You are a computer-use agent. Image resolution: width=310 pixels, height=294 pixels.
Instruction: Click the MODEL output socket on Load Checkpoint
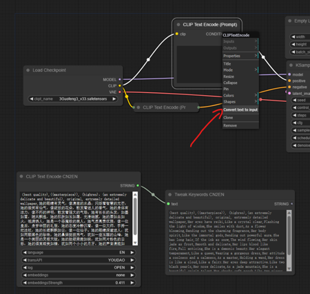click(120, 79)
